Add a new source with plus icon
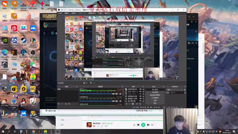Screen dimensions: 238x134 126,104
